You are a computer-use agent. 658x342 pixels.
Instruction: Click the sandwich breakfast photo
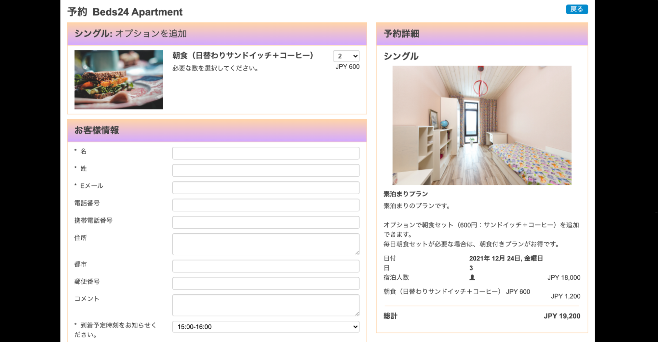[x=118, y=80]
